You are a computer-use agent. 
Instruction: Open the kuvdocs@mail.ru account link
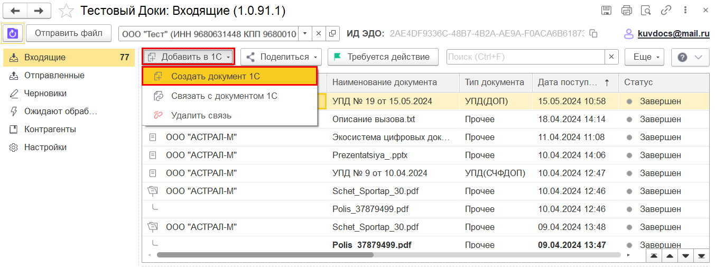pos(673,33)
